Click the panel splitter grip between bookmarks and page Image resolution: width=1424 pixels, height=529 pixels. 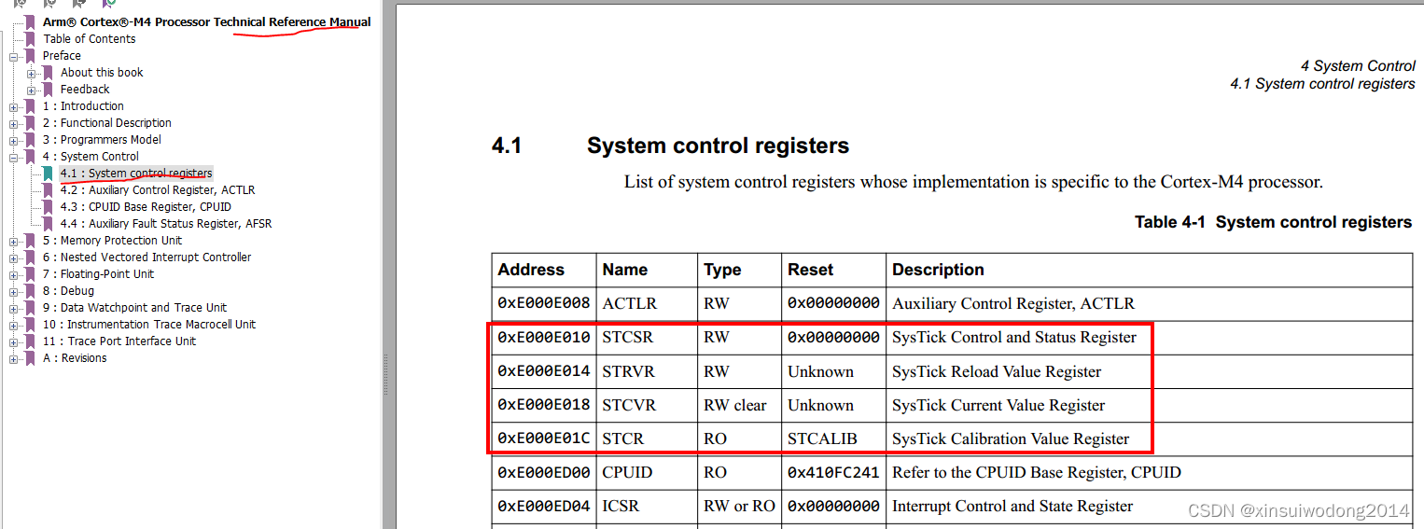pos(385,373)
